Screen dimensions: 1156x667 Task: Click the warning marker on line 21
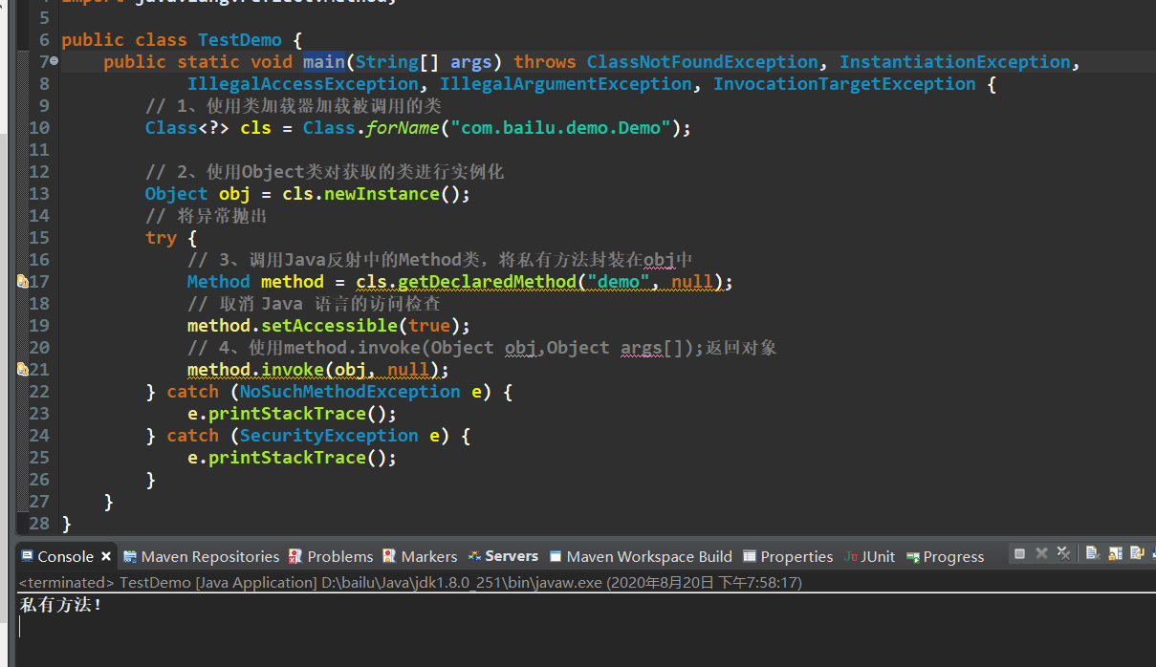(x=22, y=370)
